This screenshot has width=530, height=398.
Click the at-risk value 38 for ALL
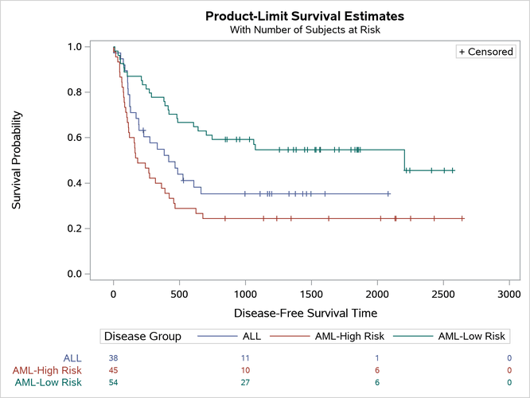click(113, 358)
